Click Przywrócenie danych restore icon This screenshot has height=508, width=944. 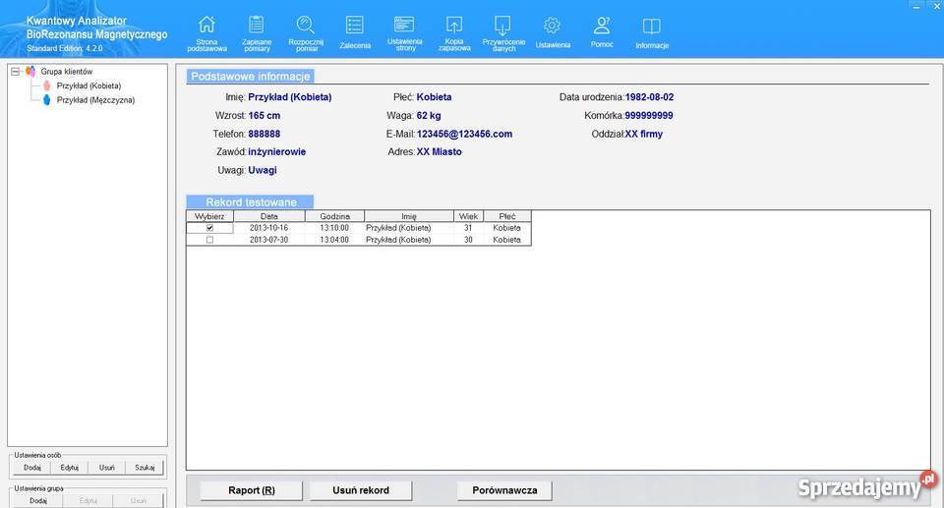(x=502, y=25)
